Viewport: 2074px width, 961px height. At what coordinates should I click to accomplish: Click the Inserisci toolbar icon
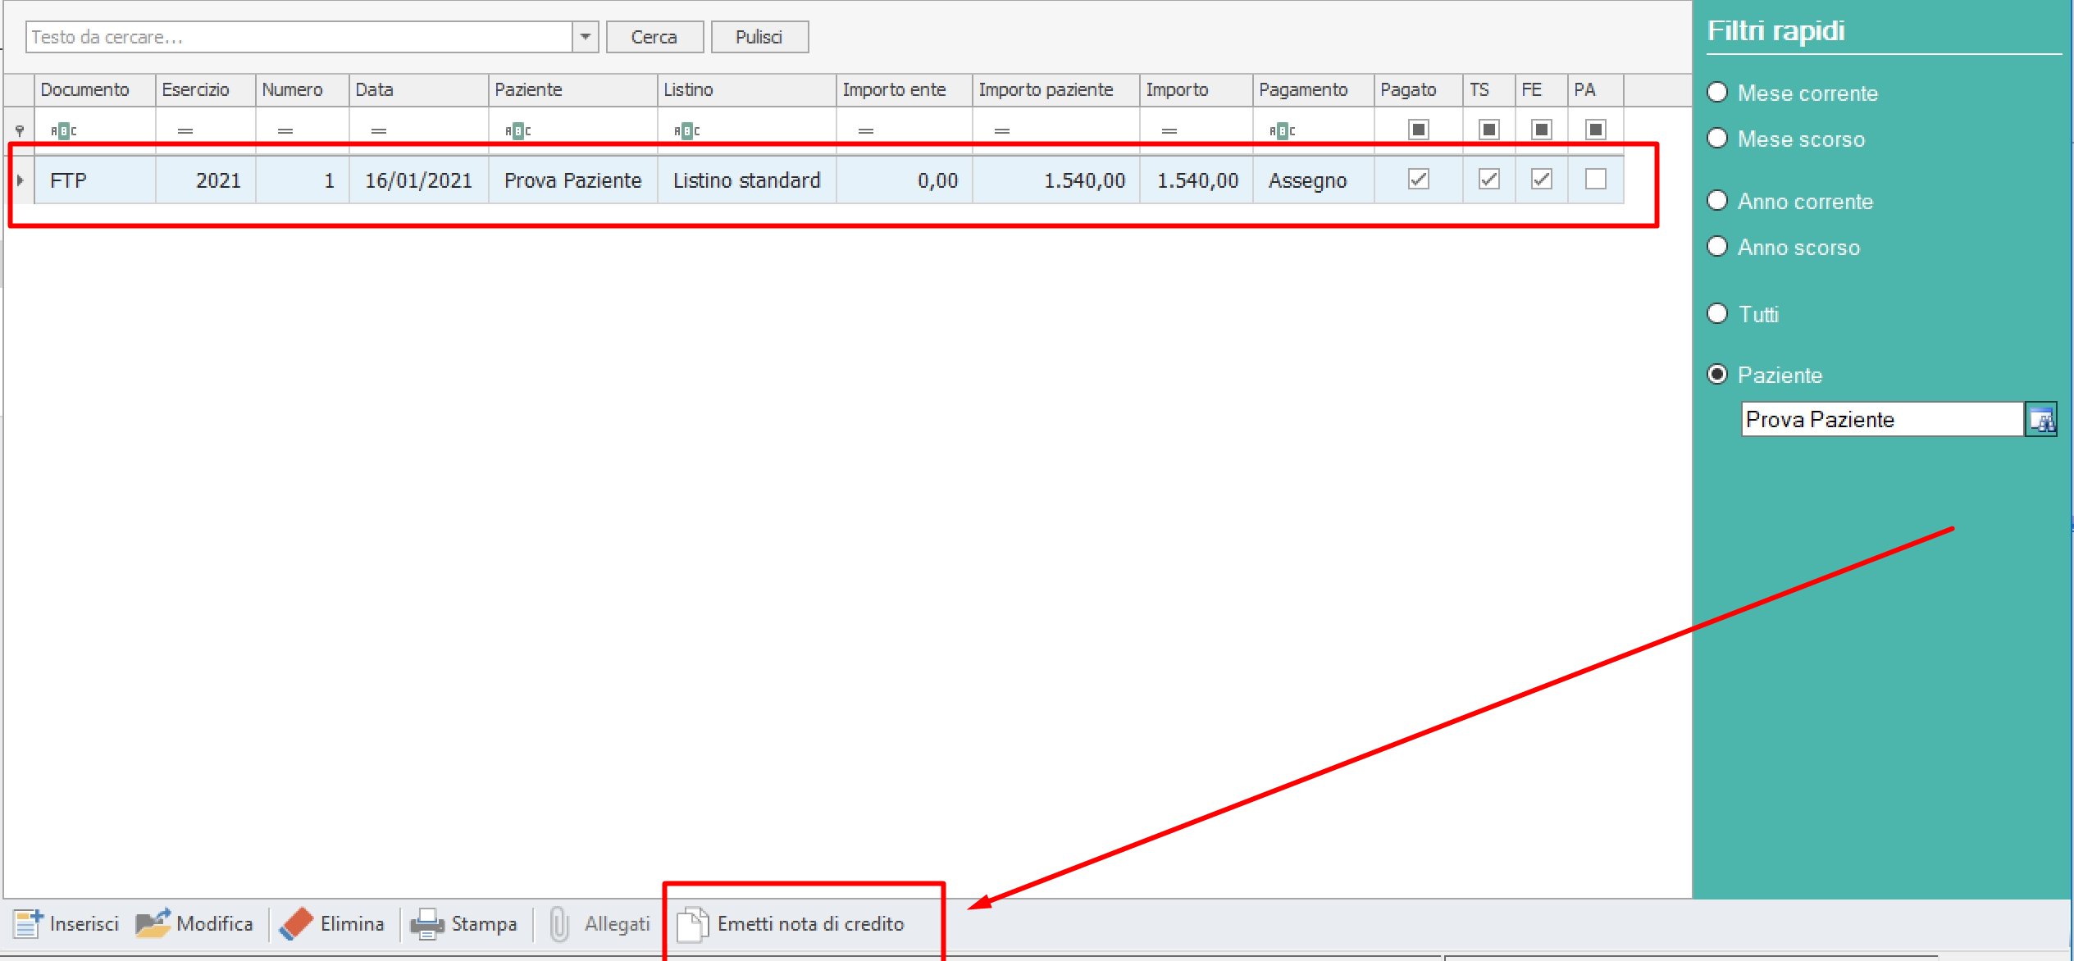[x=28, y=923]
